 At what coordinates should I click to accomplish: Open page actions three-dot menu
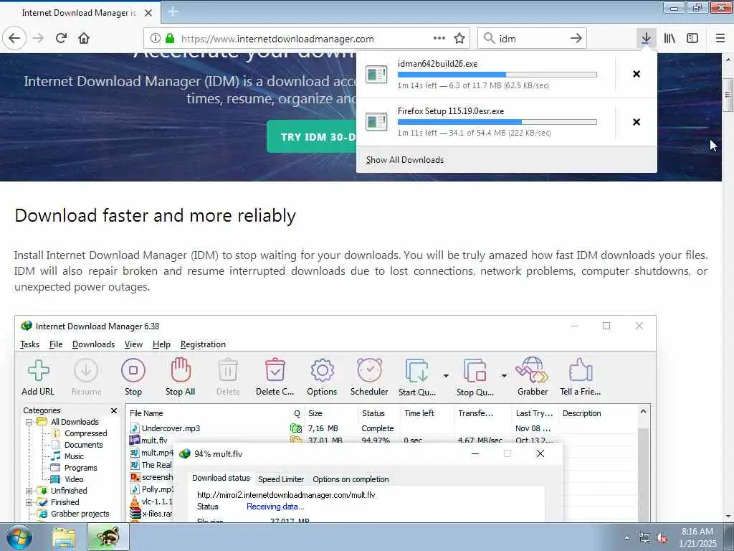(x=439, y=39)
